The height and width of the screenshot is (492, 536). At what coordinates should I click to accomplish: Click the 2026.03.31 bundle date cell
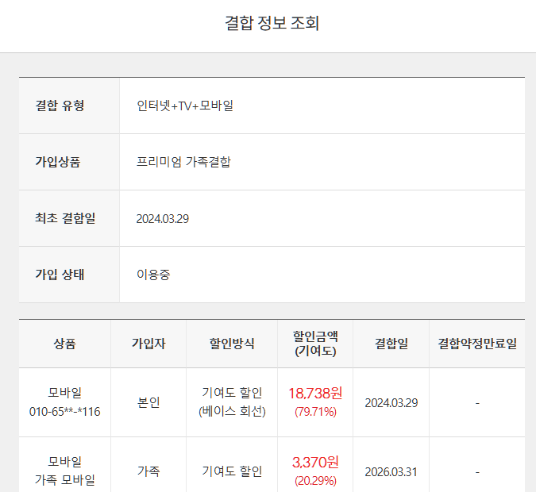pyautogui.click(x=391, y=471)
